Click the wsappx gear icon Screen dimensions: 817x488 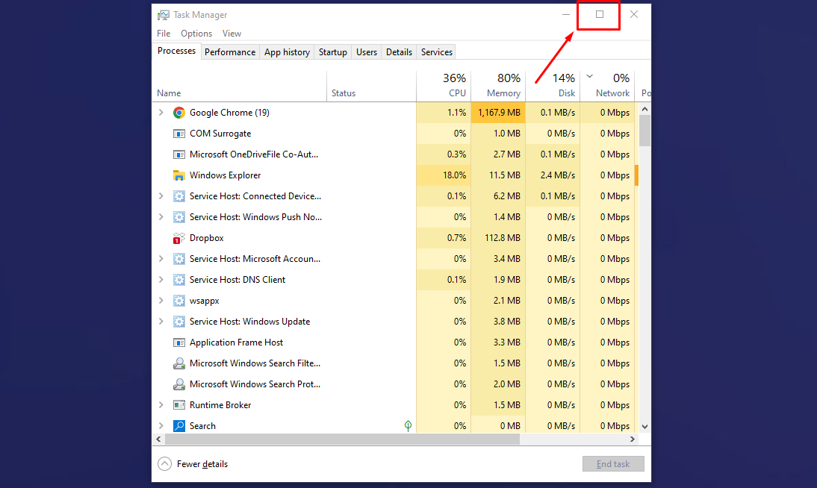178,301
